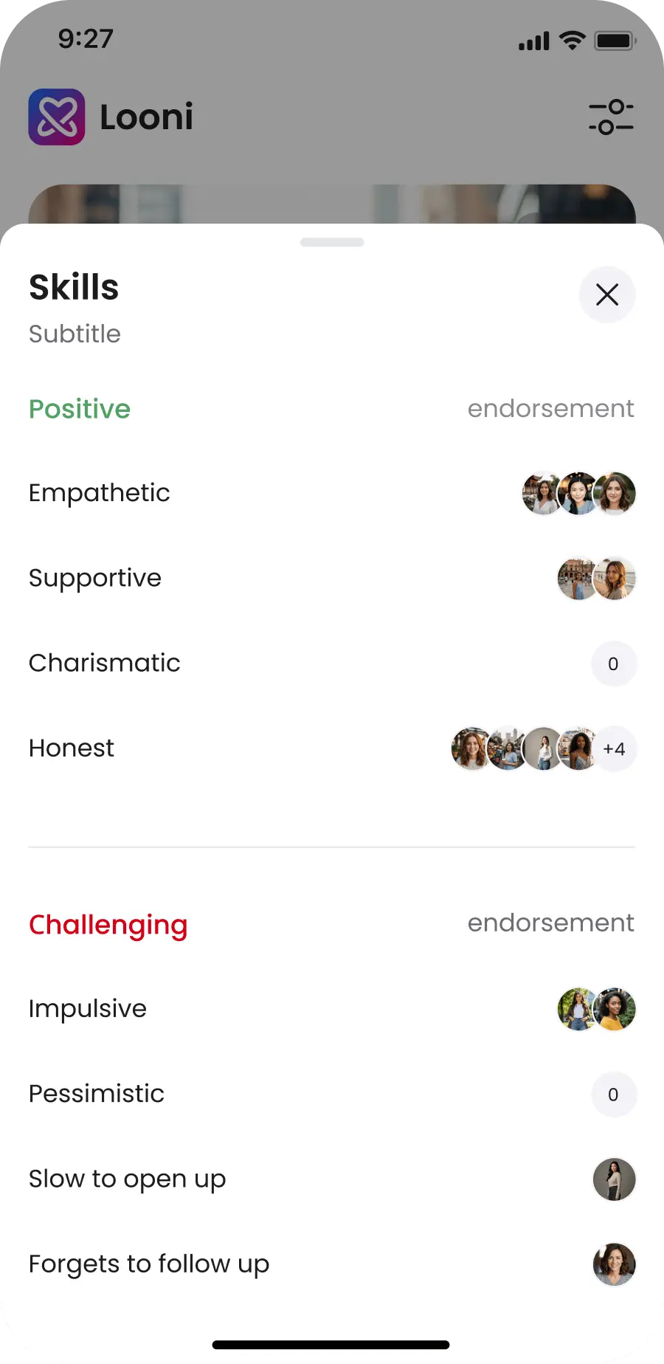This screenshot has height=1364, width=664.
Task: Tap the battery status icon
Action: [x=615, y=41]
